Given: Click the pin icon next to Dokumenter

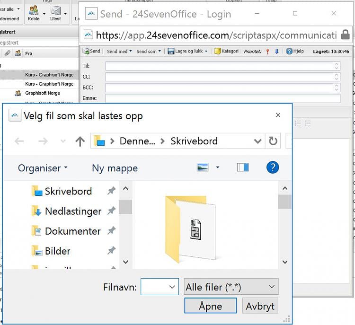Looking at the screenshot, I should click(111, 231).
